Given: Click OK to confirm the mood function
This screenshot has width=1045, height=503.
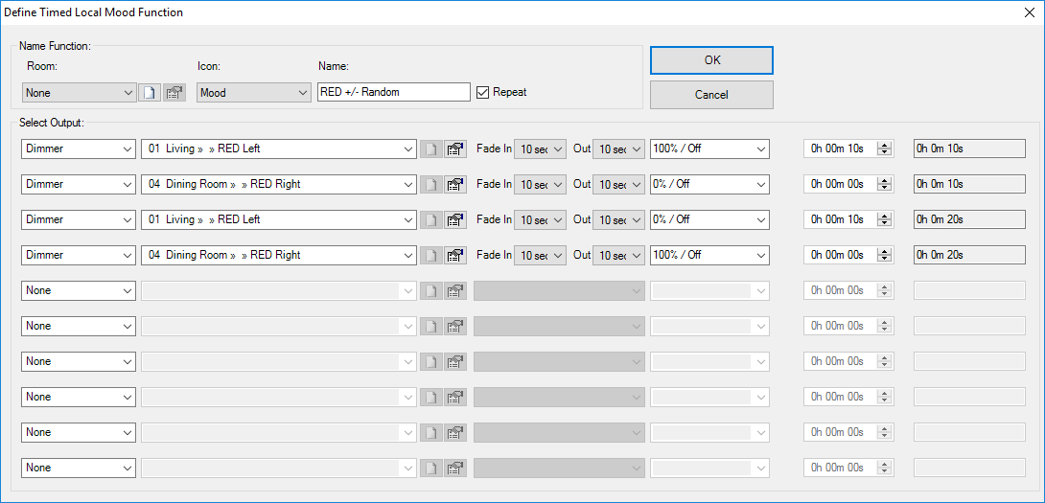Looking at the screenshot, I should point(711,59).
